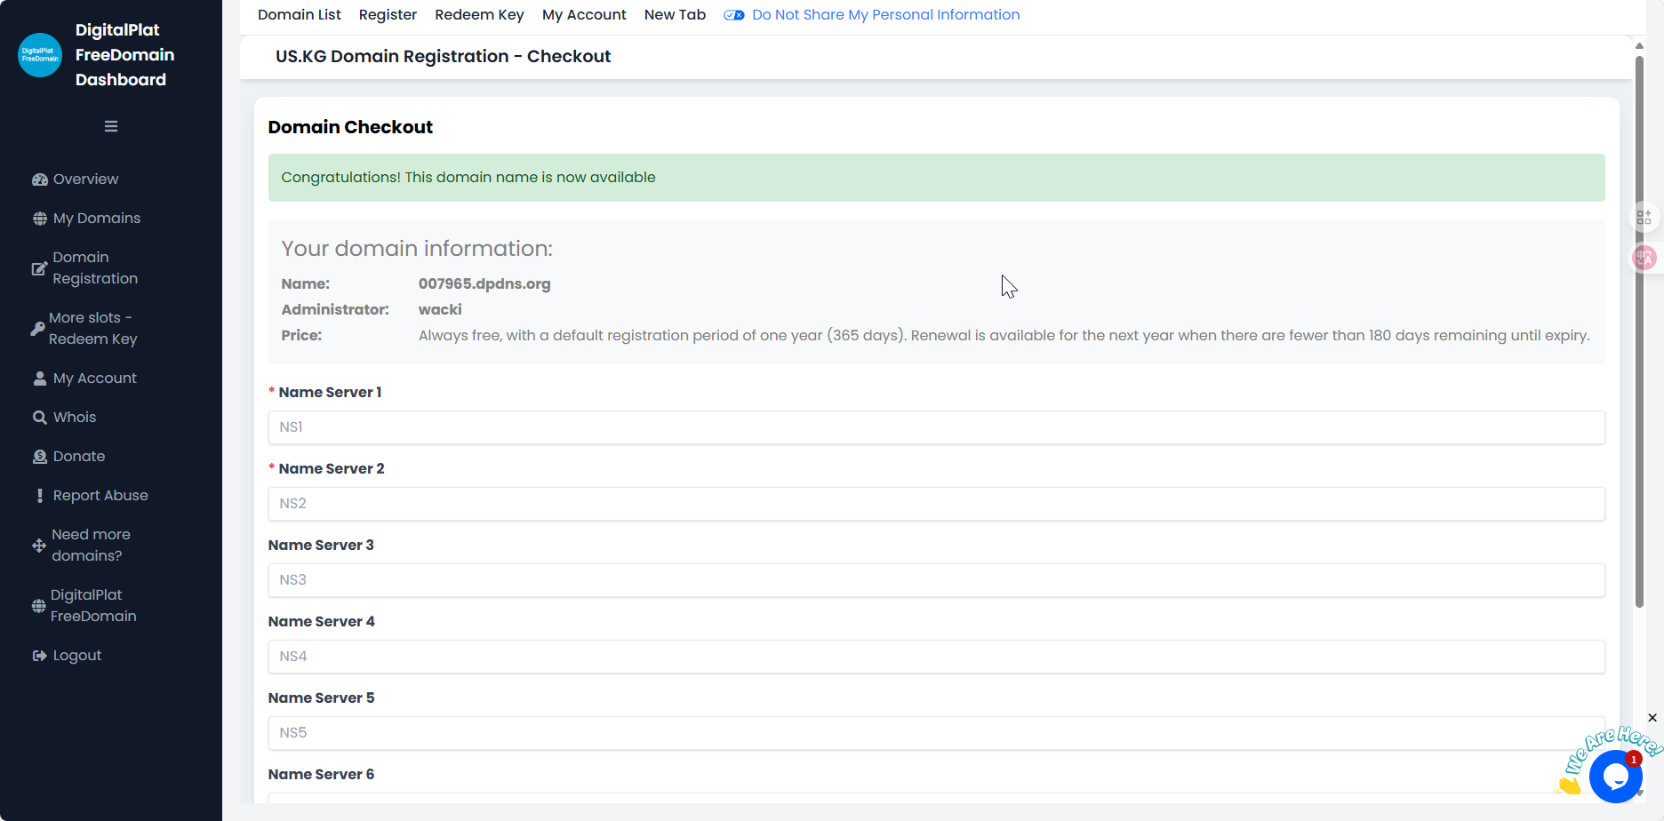This screenshot has width=1664, height=821.
Task: Click the grid widget icon at right edge
Action: pyautogui.click(x=1644, y=217)
